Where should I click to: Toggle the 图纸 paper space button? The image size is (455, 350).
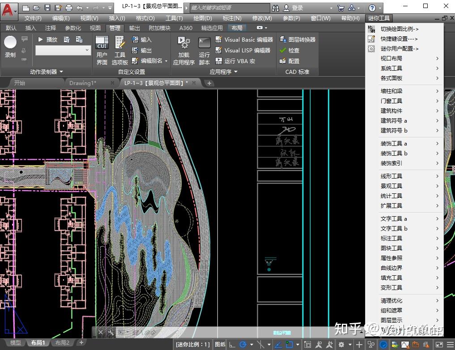pyautogui.click(x=220, y=345)
